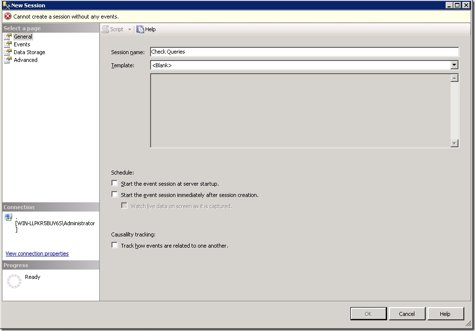Expand the Script dropdown arrow
This screenshot has height=331, width=475.
tap(130, 29)
